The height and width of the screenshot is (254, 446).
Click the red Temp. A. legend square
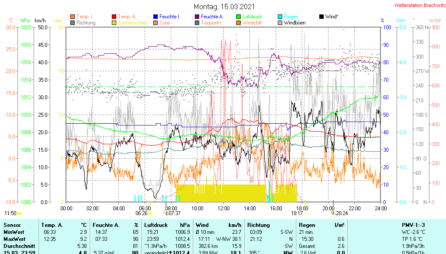[x=114, y=17]
